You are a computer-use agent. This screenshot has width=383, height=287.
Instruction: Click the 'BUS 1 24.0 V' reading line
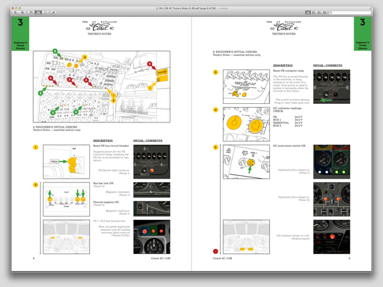(288, 120)
